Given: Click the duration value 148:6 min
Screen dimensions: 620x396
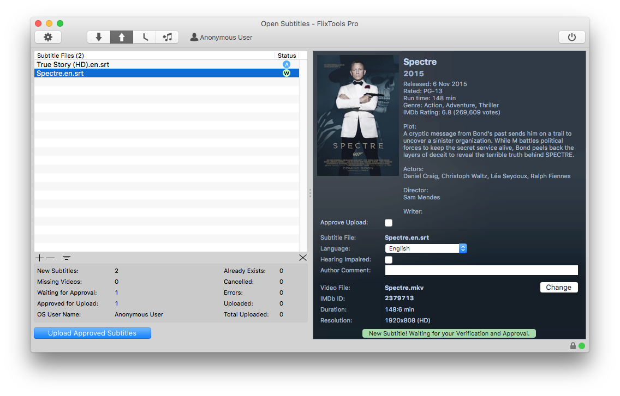Looking at the screenshot, I should (400, 309).
